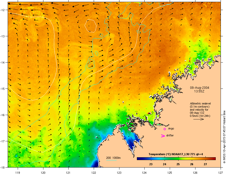Viewport: 226px width, 175px height.
Task: Click the 0.5m/s velocity scale arrow
Action: (199, 119)
